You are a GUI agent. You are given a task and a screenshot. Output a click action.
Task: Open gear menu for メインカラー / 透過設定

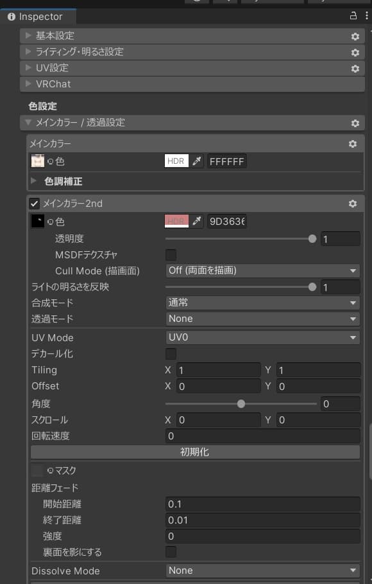click(x=355, y=123)
